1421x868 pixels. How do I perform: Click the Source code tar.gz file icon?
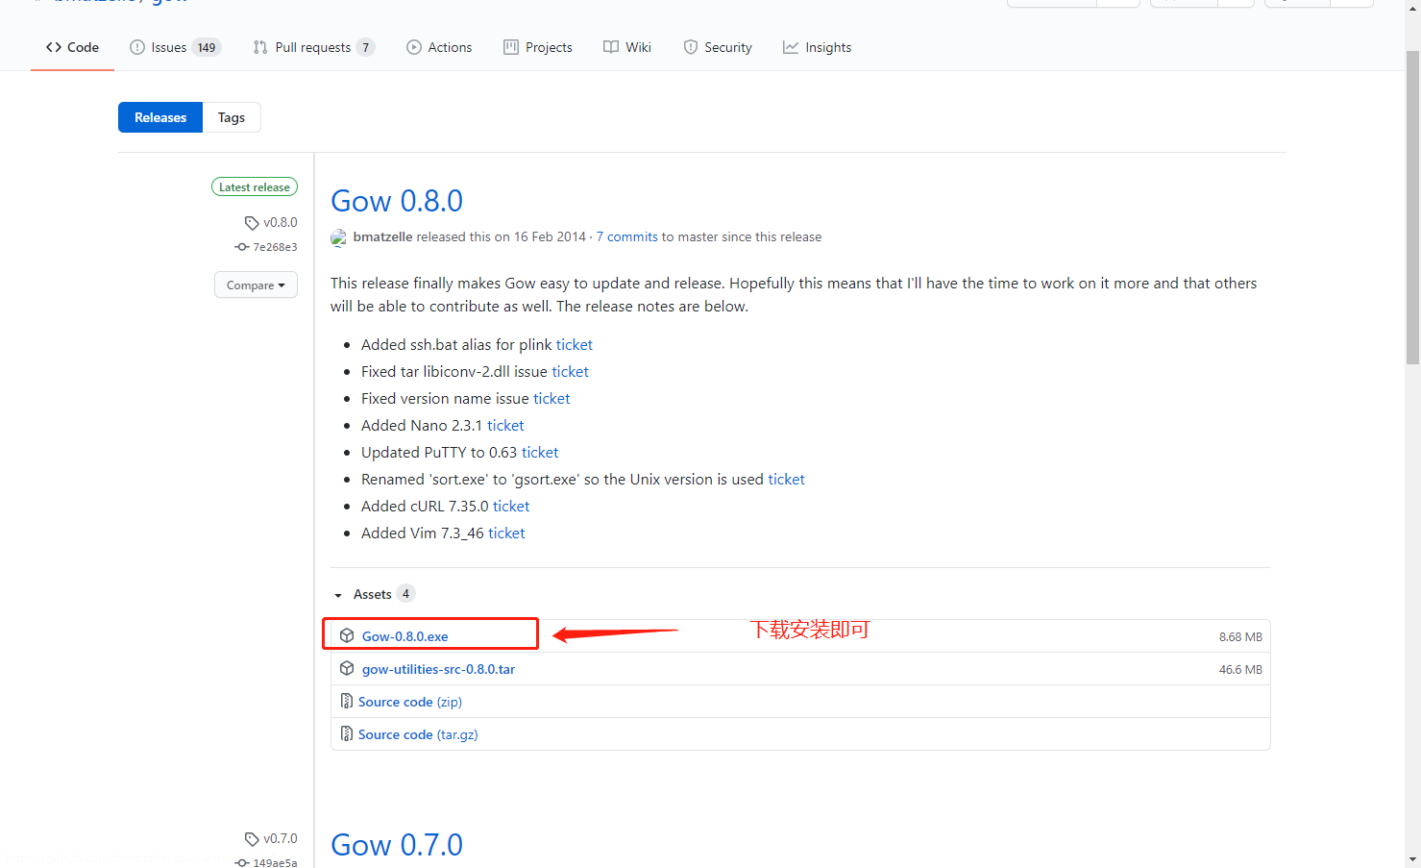click(x=347, y=733)
